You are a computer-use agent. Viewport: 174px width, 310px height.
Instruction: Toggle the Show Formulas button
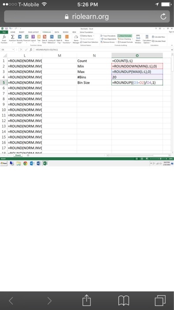[125, 36]
